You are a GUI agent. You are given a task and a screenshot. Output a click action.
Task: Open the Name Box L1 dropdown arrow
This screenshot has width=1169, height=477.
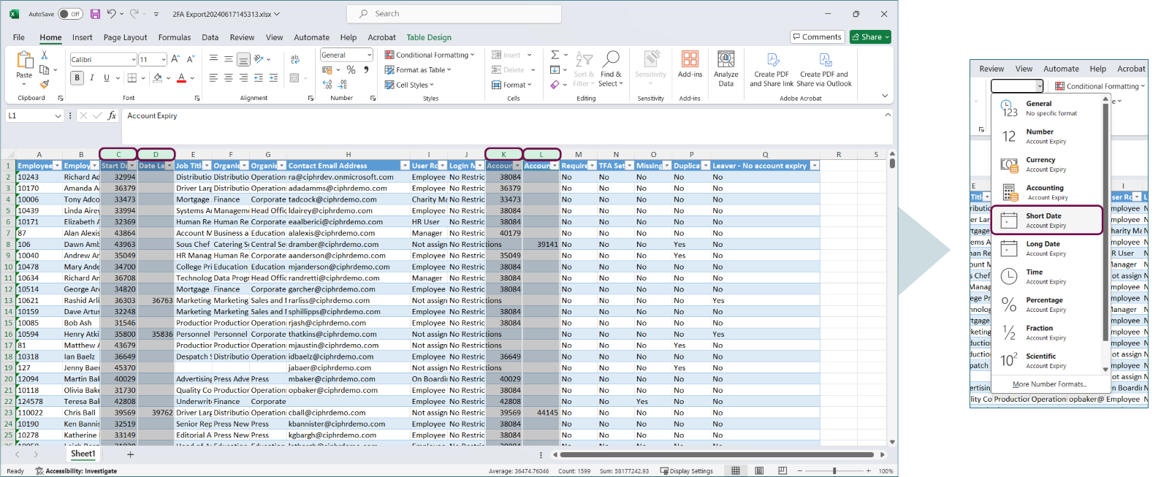[58, 115]
